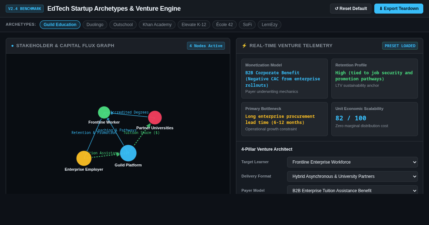Click the Retention & Promotion edge label
Image resolution: width=429 pixels, height=225 pixels.
pyautogui.click(x=94, y=133)
